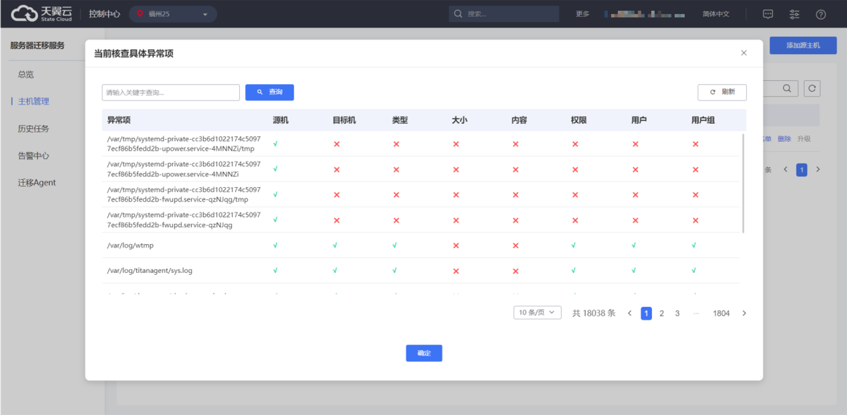The image size is (847, 415).
Task: Click the 大小 column header
Action: [459, 120]
